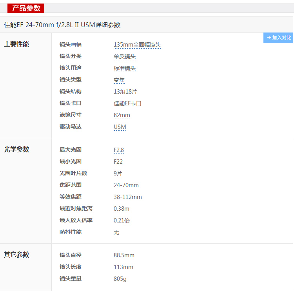Open the F2.8 maximum aperture link

click(119, 150)
